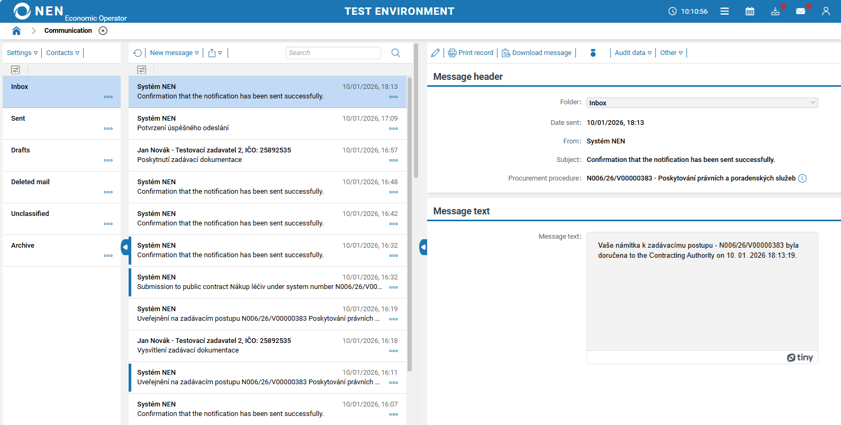Open the downloads icon in header
The width and height of the screenshot is (841, 425).
click(775, 11)
